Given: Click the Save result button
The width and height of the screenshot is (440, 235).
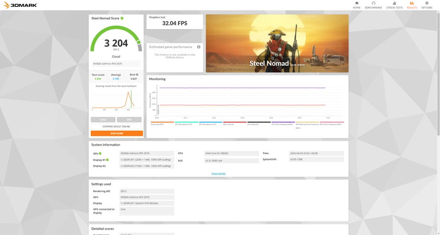Looking at the screenshot, I should [129, 120].
